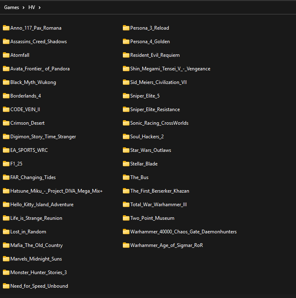This screenshot has height=298, width=296.
Task: Select the Shin_Megami_Tensei_V Vengeance folder icon
Action: (126, 69)
